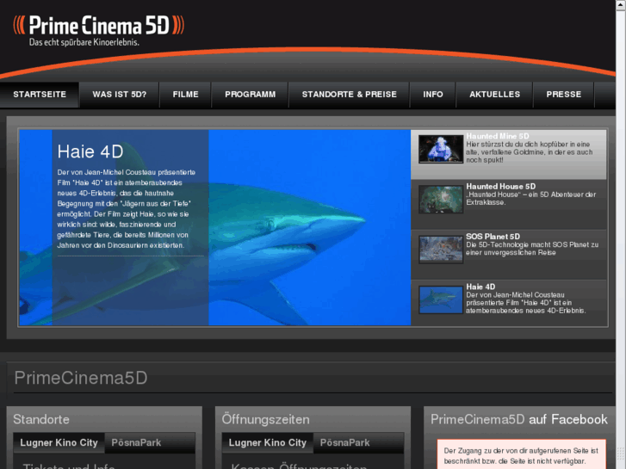Select Lugner Kino City tab under Standorte
This screenshot has width=626, height=469.
(59, 442)
